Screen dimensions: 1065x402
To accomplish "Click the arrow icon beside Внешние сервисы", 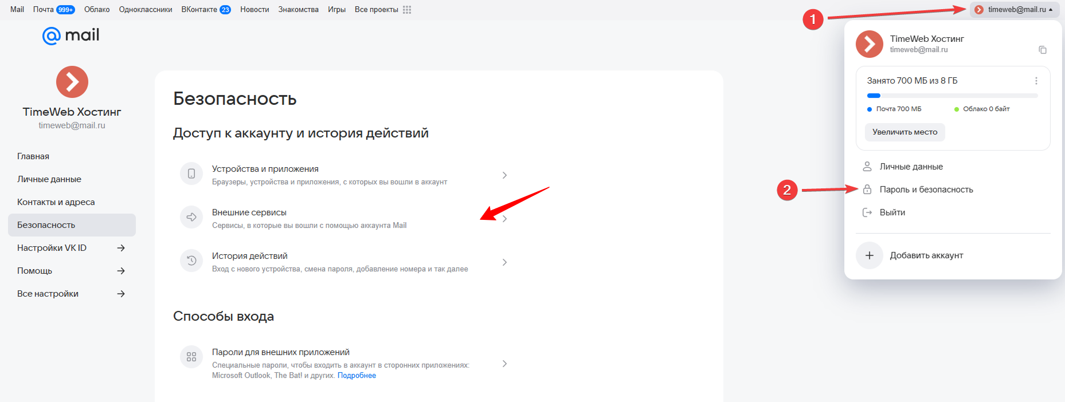I will (191, 217).
